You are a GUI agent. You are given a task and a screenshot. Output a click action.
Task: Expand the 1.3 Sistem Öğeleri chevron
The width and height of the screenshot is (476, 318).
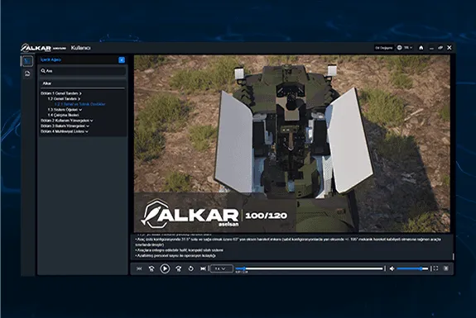[x=80, y=110]
